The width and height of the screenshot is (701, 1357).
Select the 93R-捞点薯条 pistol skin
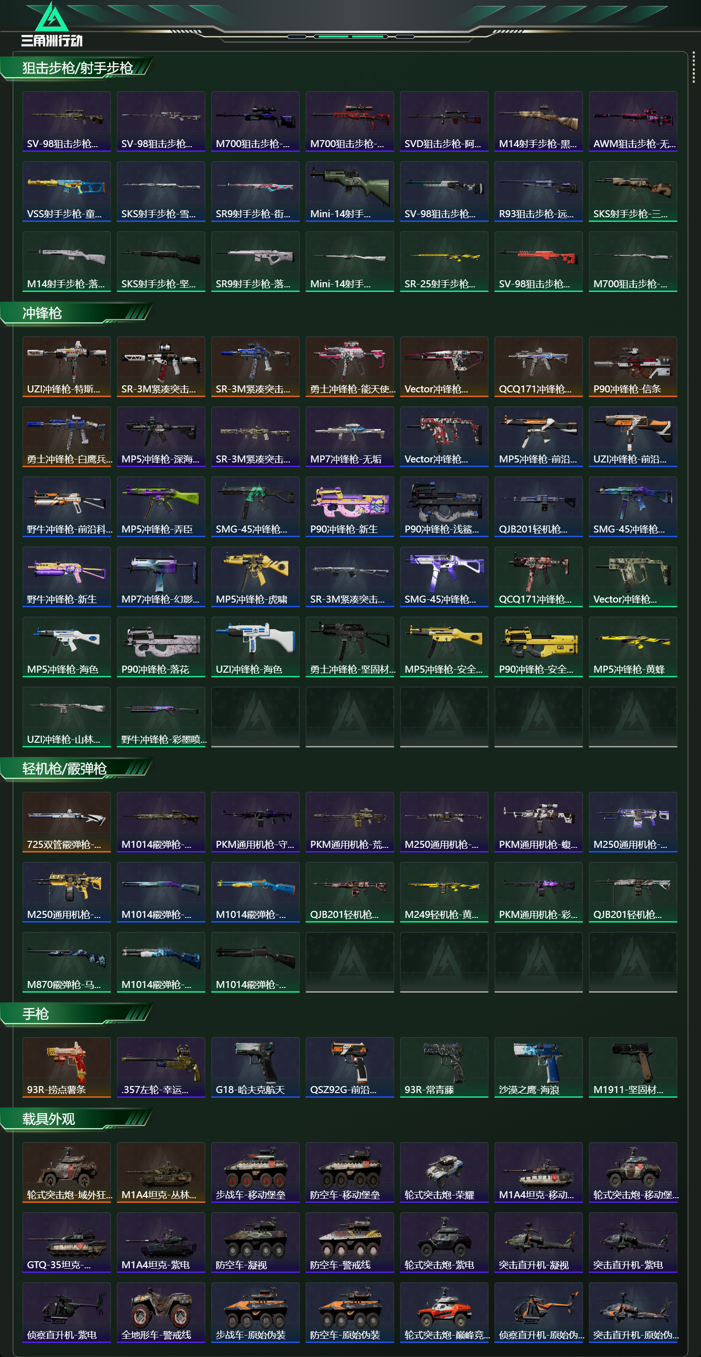coord(66,1067)
